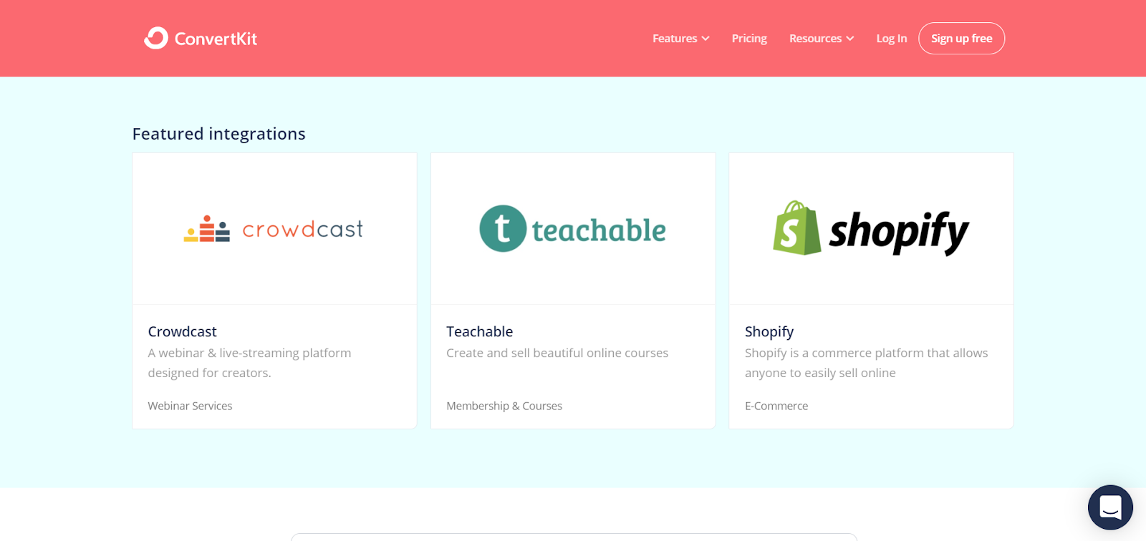Click the Sign up free button
The height and width of the screenshot is (541, 1146).
coord(961,39)
